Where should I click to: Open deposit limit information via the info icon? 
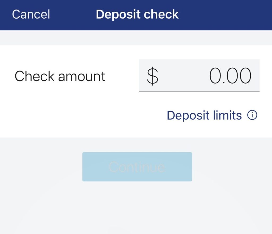253,115
